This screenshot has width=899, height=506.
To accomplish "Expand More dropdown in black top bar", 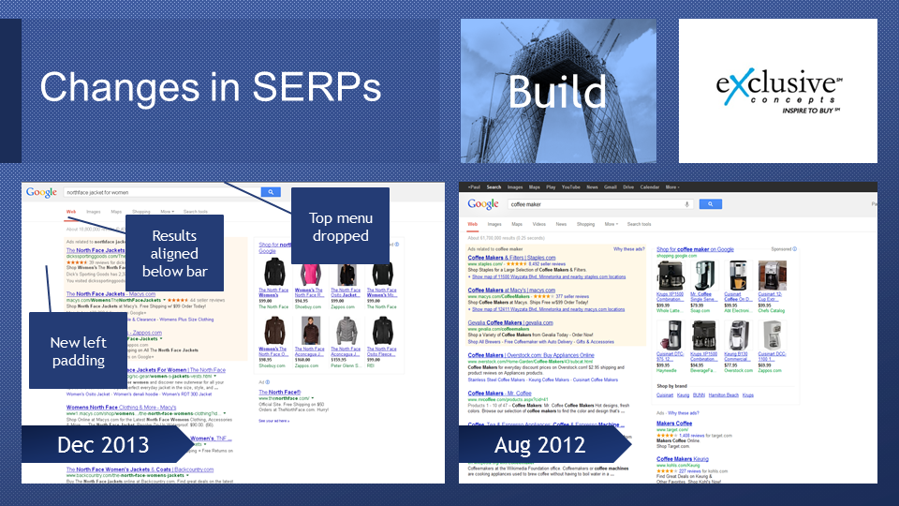I will pos(672,187).
